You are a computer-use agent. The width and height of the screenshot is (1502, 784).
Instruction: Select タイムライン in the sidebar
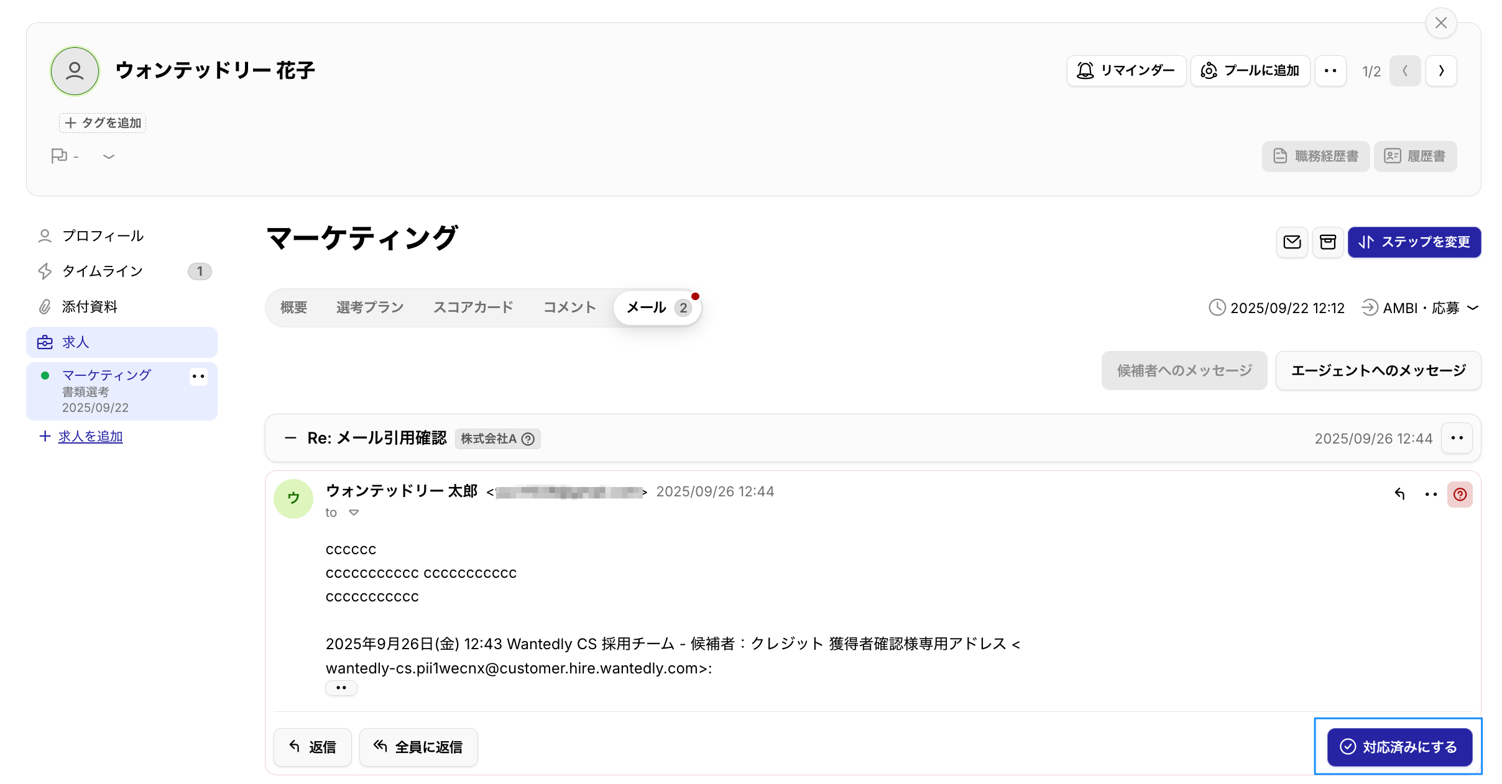[103, 271]
